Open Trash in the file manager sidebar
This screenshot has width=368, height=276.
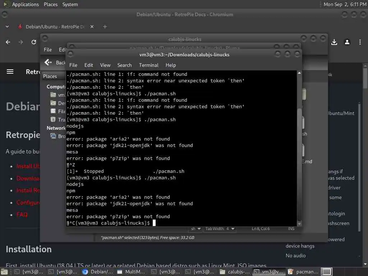pos(58,120)
